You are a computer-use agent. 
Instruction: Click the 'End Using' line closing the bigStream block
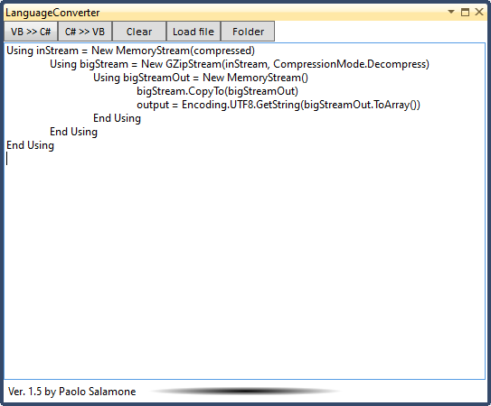pos(73,132)
